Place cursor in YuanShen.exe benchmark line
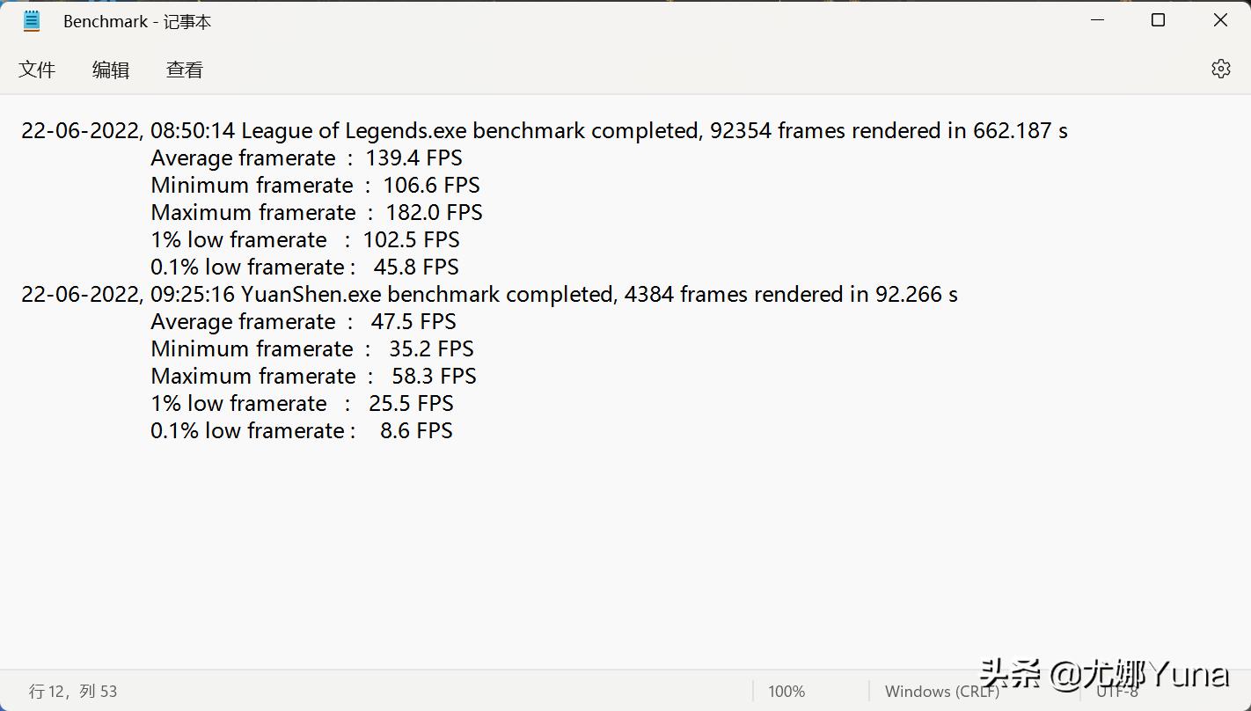 pyautogui.click(x=489, y=295)
